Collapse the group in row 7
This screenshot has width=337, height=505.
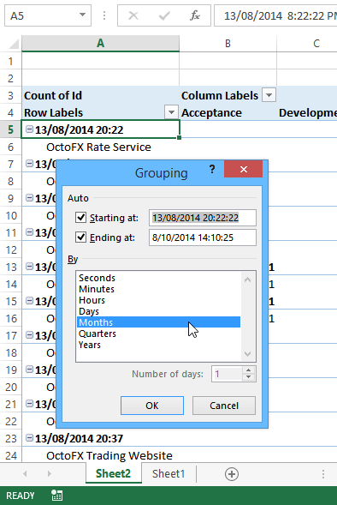pos(29,164)
